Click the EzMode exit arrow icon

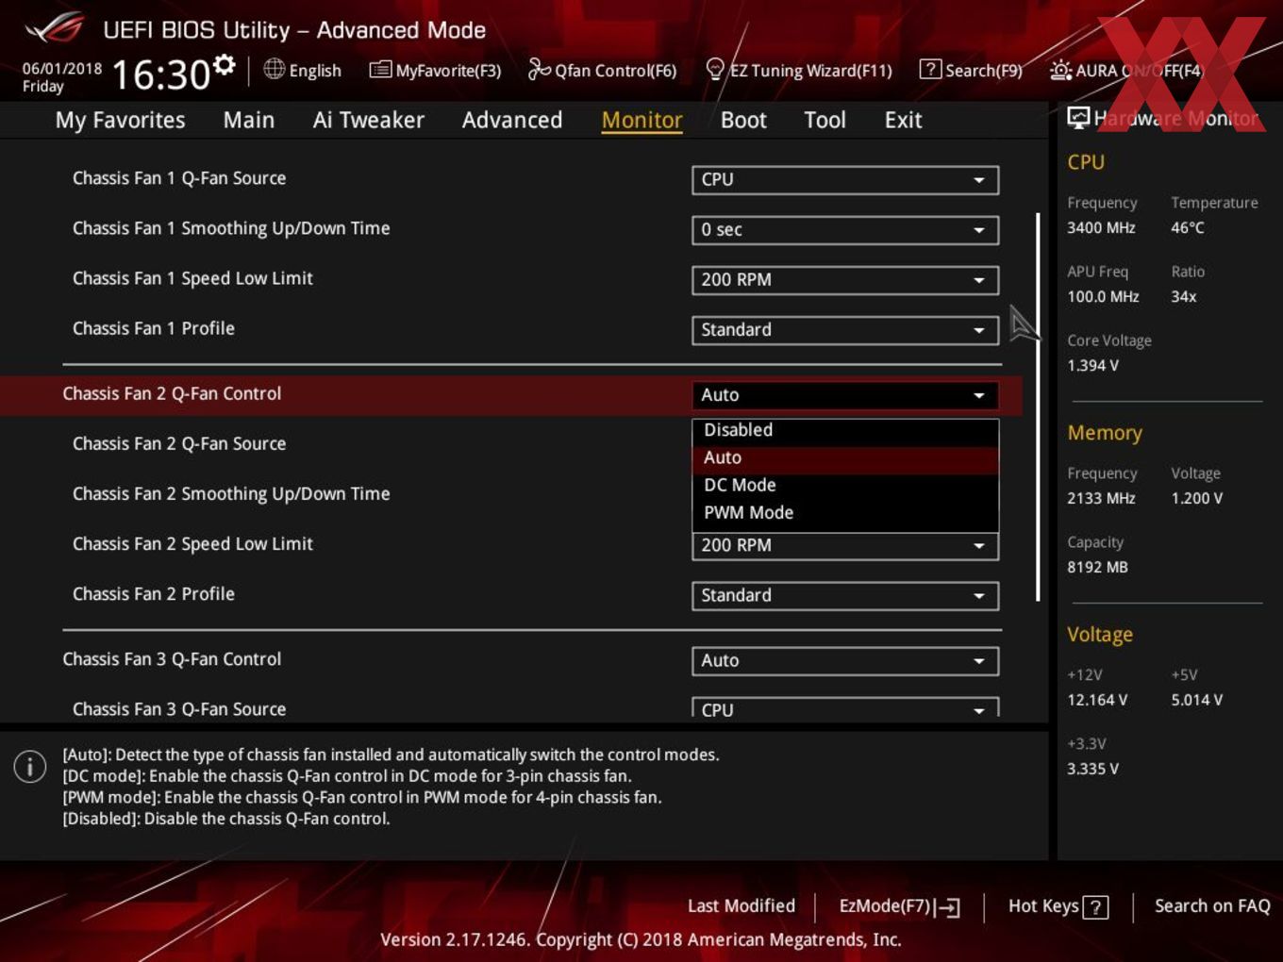[948, 907]
